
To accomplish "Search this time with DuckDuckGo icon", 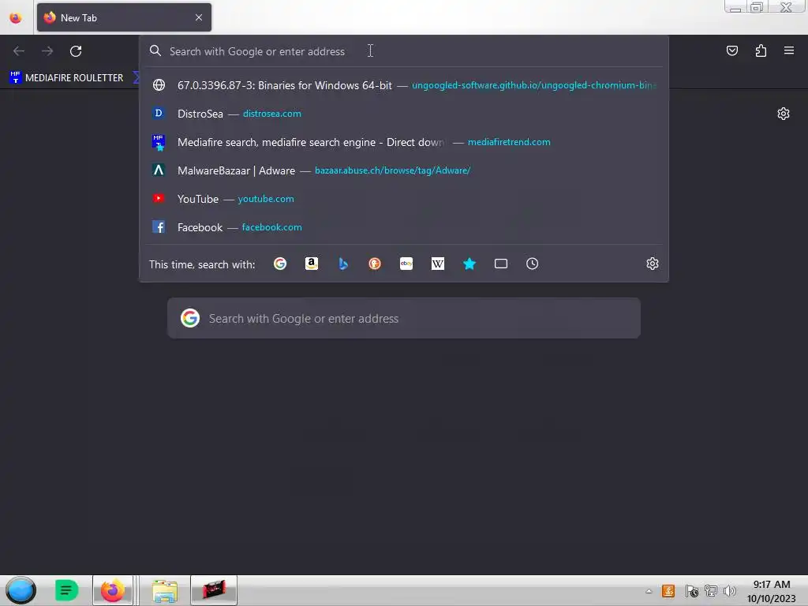I will [375, 264].
